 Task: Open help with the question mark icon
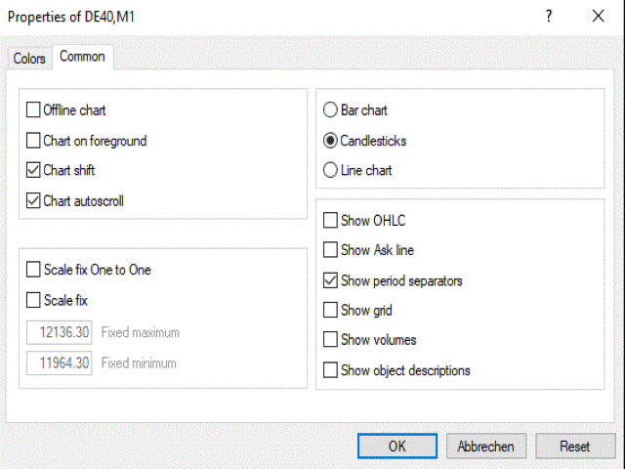(549, 17)
